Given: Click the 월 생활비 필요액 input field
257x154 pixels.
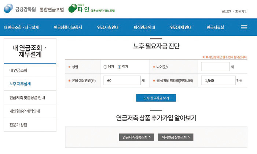Looking at the screenshot, I should 218,80.
